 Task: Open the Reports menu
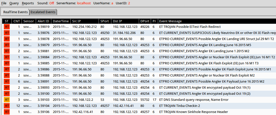click(x=28, y=3)
